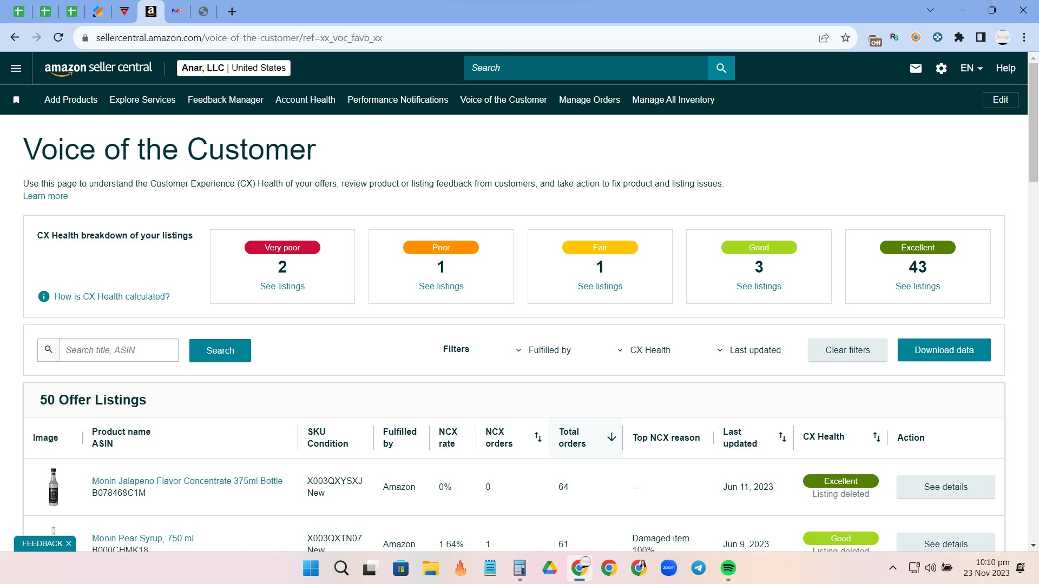
Task: See listings under Poor
Action: pos(441,286)
